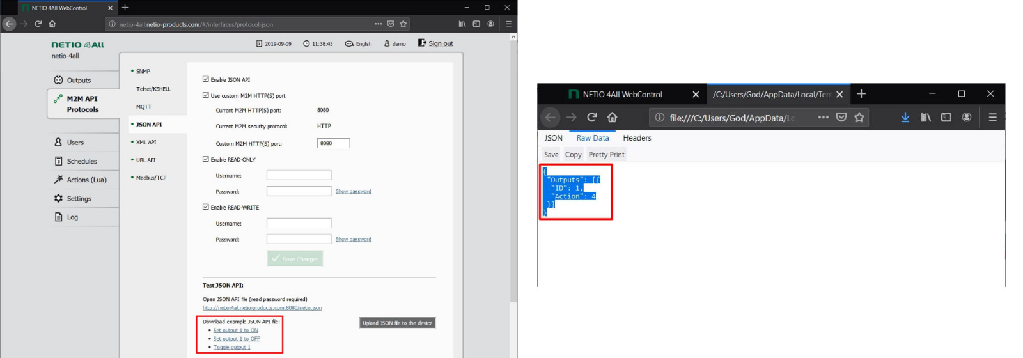Reload the file:///C:/Users page
Image resolution: width=1023 pixels, height=358 pixels.
pos(592,117)
